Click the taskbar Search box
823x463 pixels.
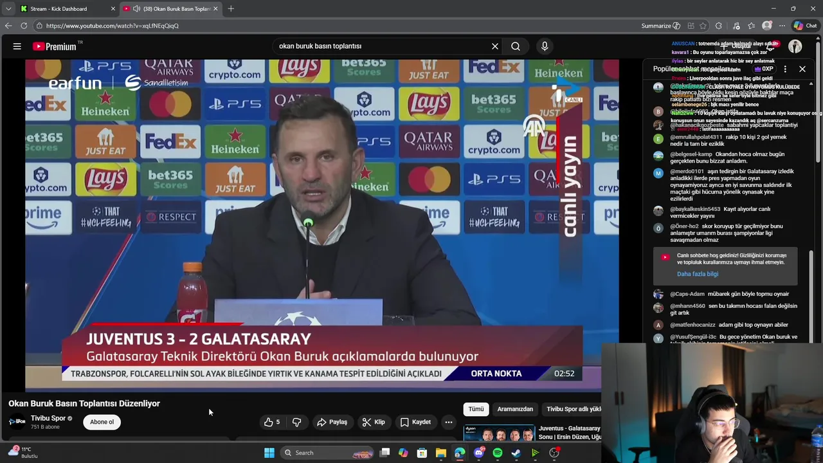point(327,453)
